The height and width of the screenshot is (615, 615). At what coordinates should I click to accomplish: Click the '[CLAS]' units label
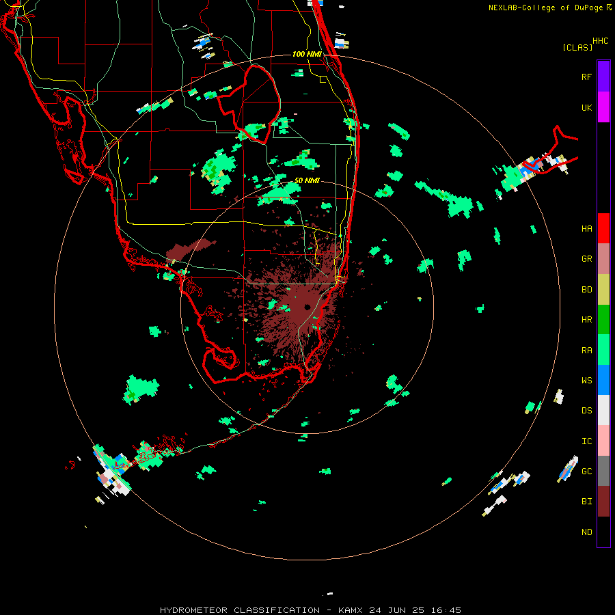(577, 48)
